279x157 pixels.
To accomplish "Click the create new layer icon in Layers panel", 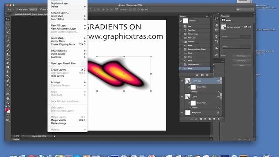I will 214,119.
